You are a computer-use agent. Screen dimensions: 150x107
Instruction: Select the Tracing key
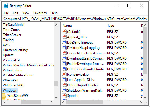[8, 40]
